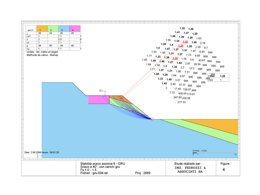Click the red circle at the slope toe
The height and width of the screenshot is (195, 260).
coord(152,119)
